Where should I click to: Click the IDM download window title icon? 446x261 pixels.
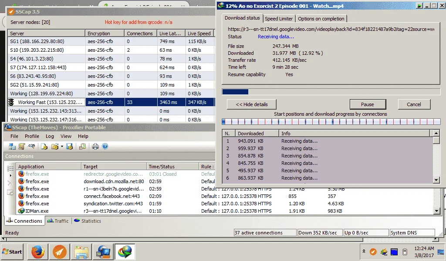point(221,6)
